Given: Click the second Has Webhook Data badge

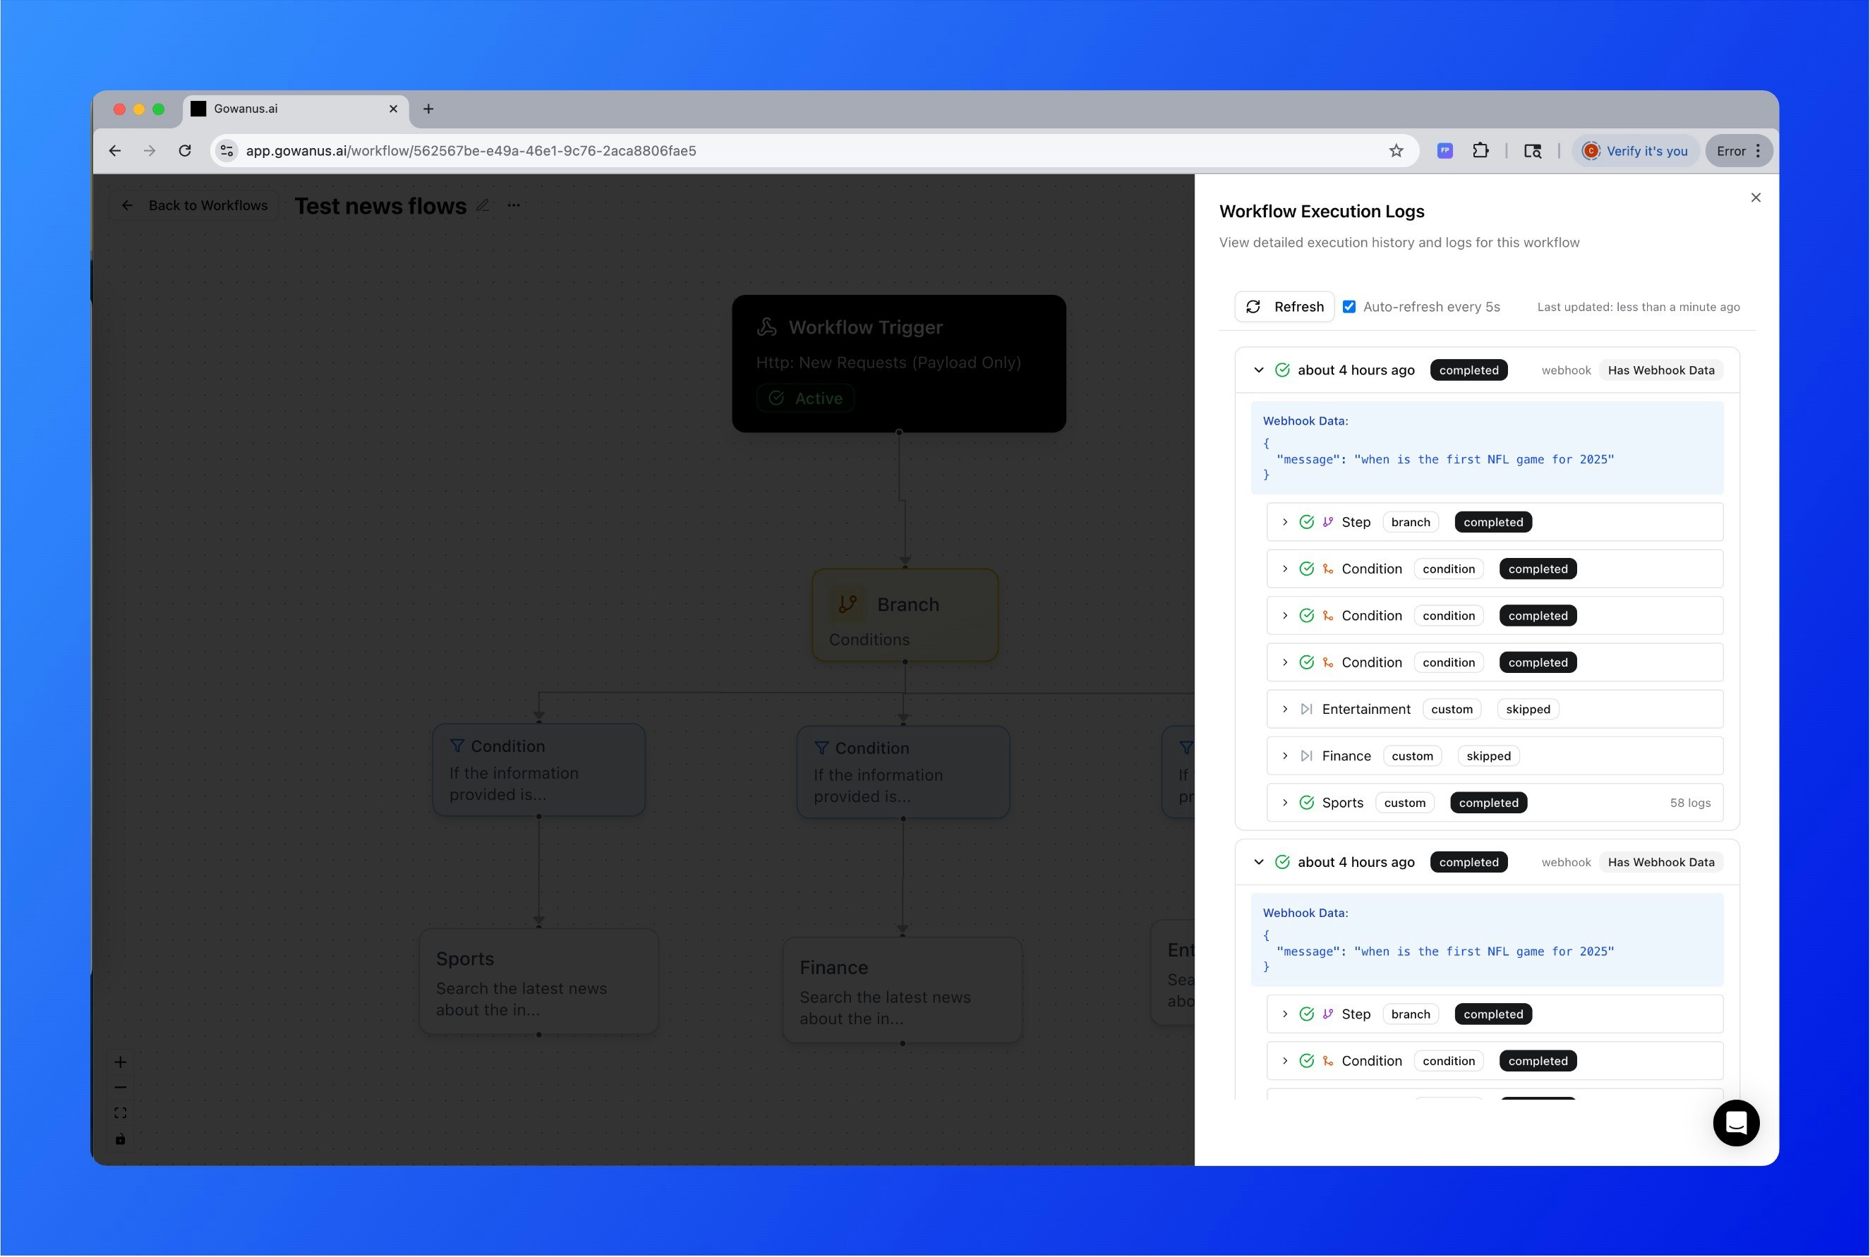Looking at the screenshot, I should click(x=1660, y=863).
